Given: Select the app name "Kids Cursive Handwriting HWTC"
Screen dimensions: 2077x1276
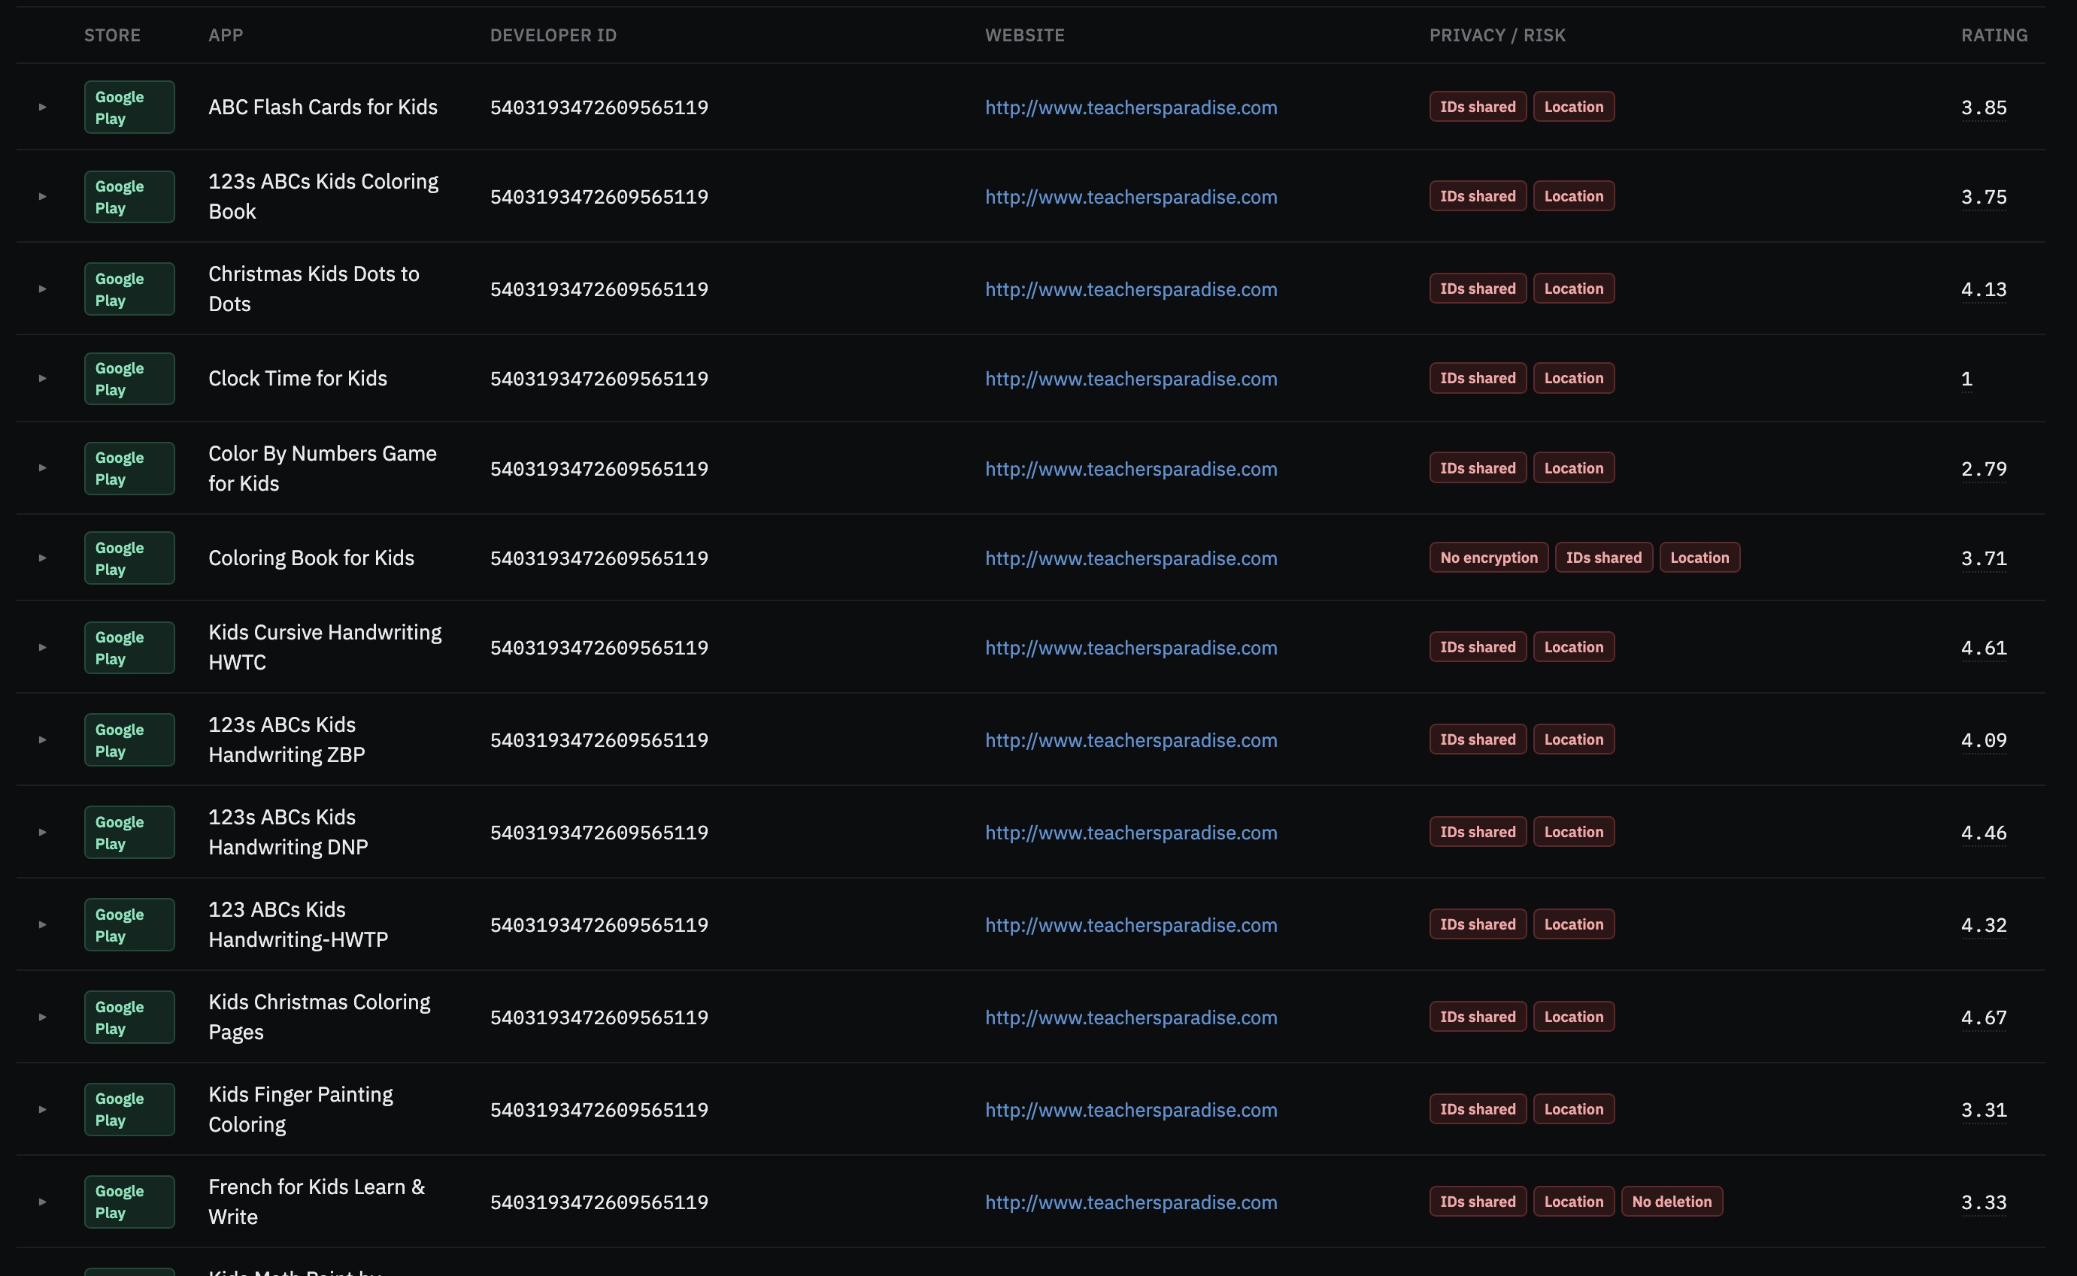Looking at the screenshot, I should 325,647.
